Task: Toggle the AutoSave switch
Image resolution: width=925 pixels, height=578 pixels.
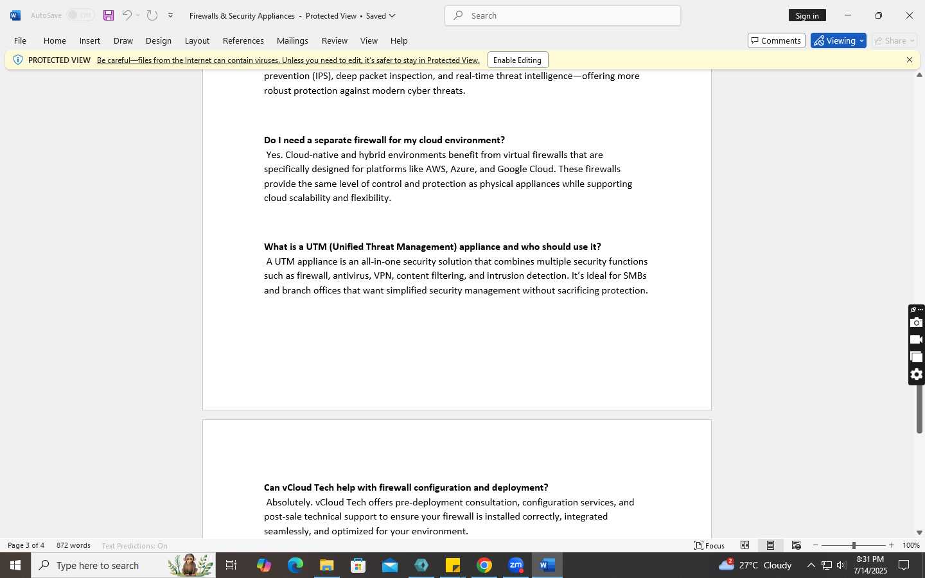Action: (x=80, y=15)
